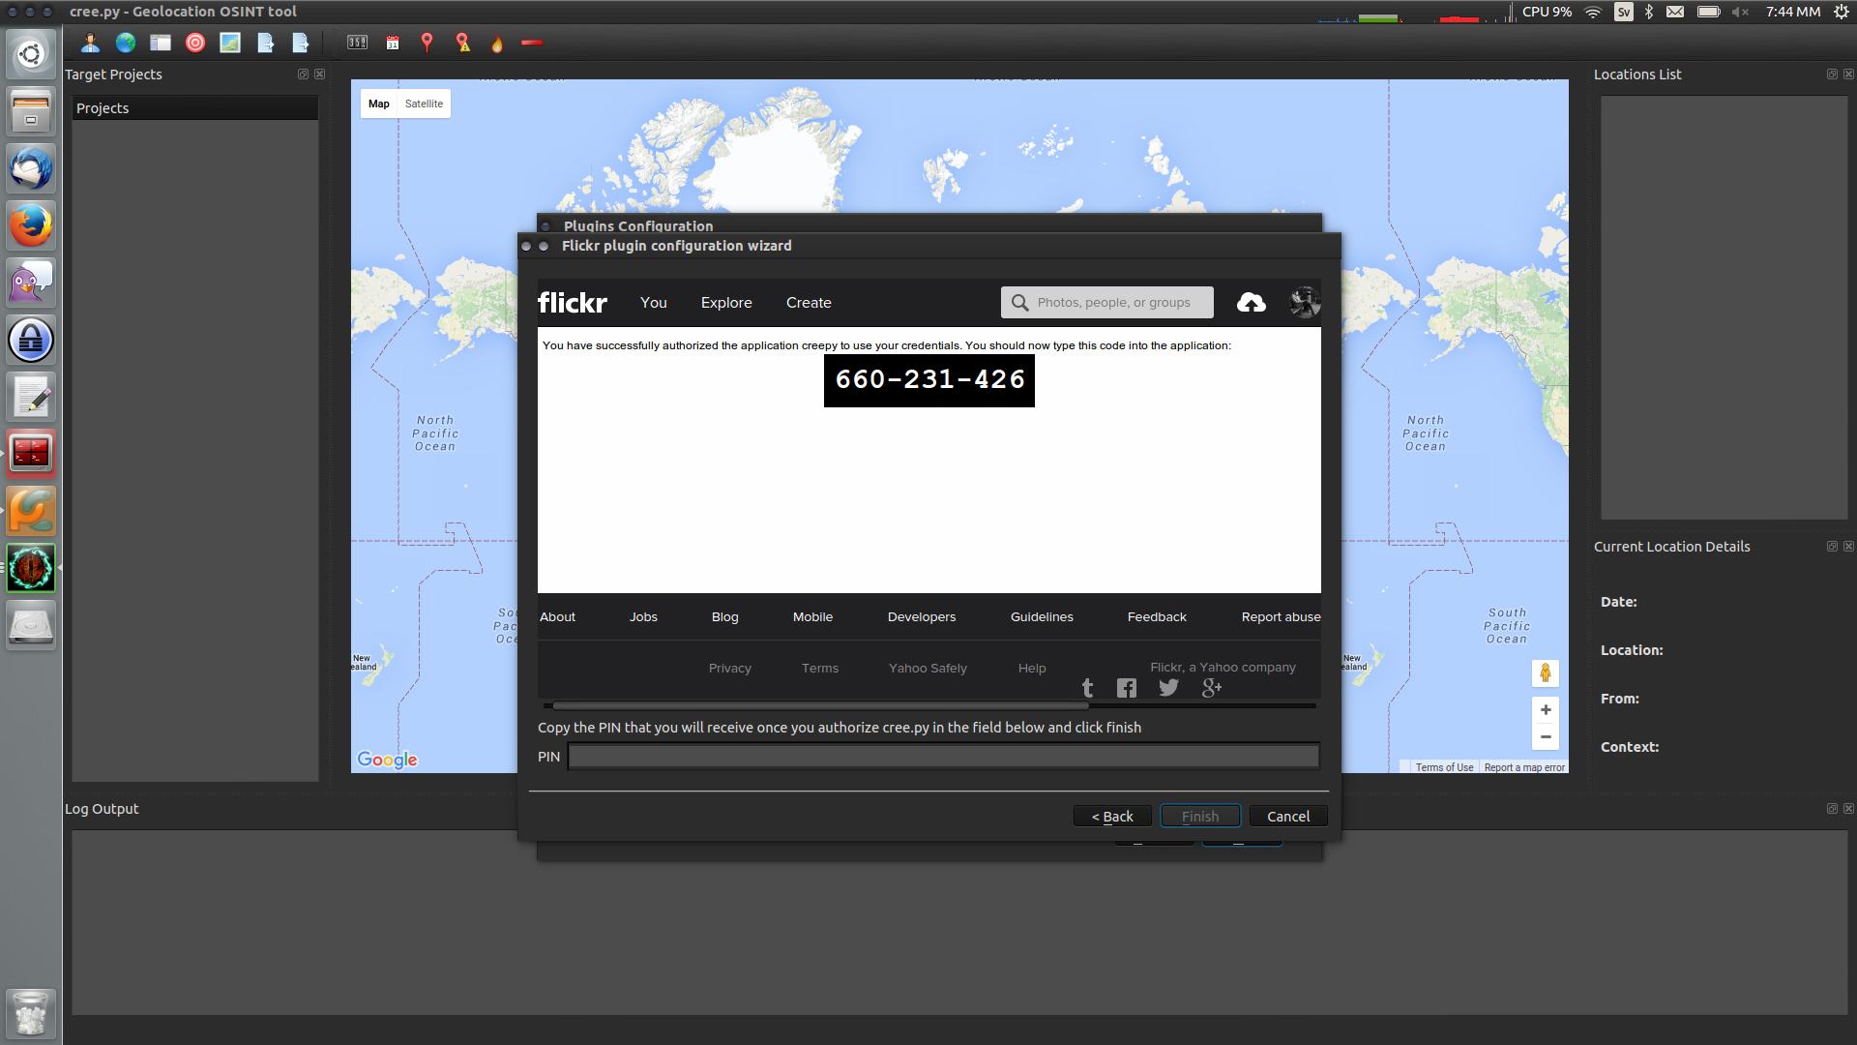Undock the Log Output panel
Image resolution: width=1857 pixels, height=1045 pixels.
1832,809
